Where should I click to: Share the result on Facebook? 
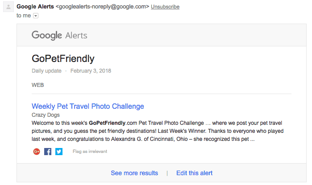[48, 152]
